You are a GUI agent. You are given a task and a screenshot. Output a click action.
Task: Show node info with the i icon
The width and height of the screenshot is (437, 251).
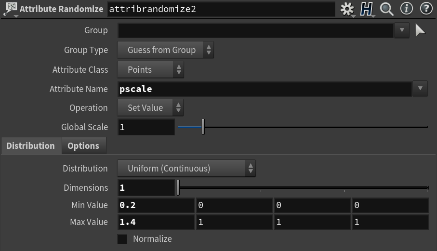point(406,9)
